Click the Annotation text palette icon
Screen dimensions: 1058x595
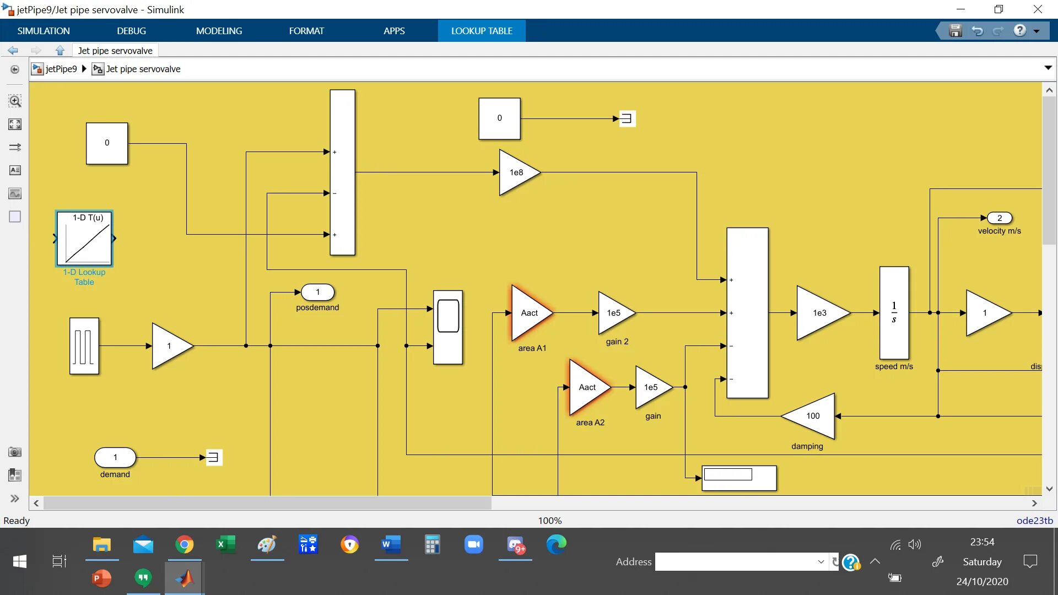pos(15,170)
